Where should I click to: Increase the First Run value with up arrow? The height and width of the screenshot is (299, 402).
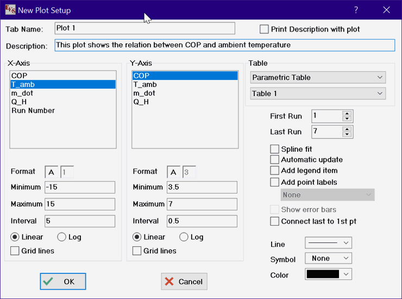tap(347, 113)
